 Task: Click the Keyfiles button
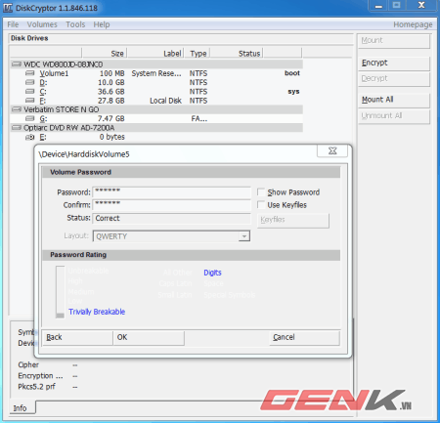(293, 220)
